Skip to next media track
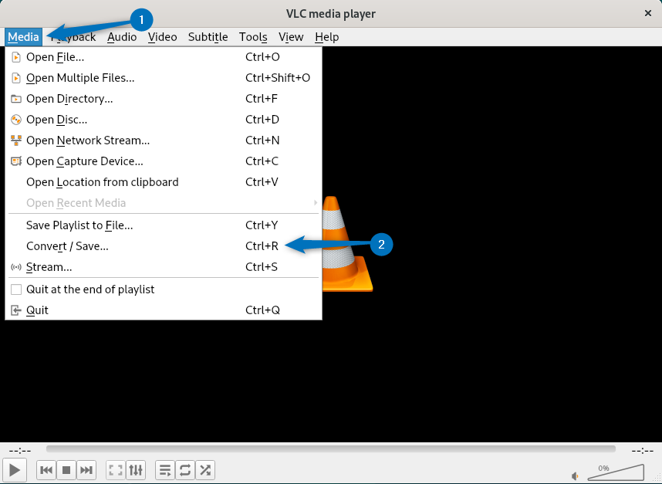The image size is (662, 484). [x=86, y=469]
